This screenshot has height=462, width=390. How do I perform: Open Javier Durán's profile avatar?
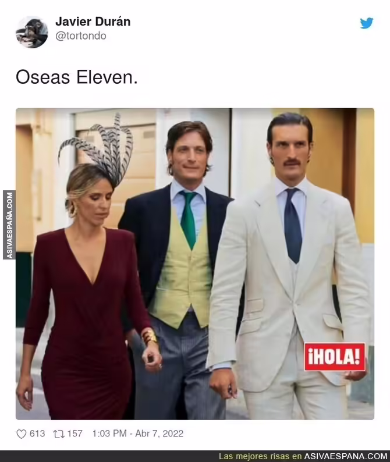coord(32,32)
